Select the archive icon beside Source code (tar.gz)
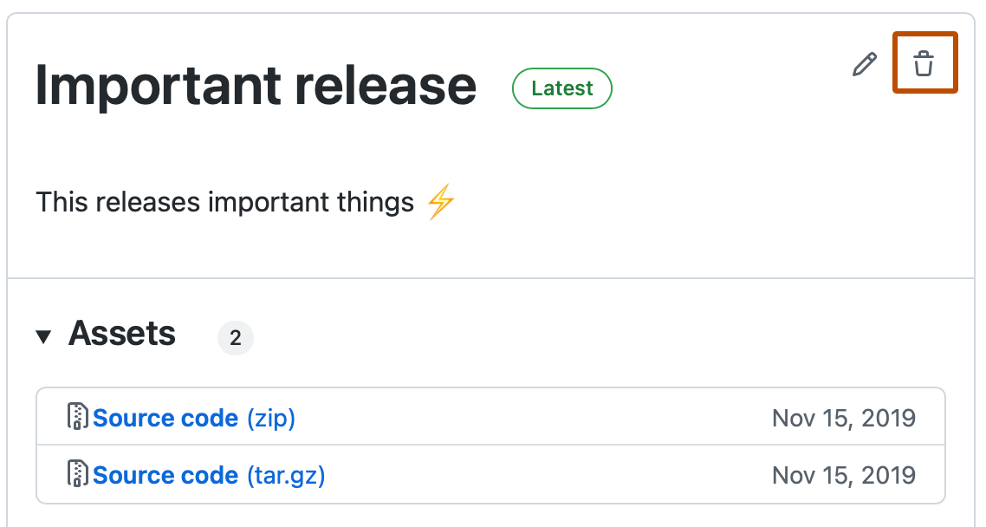This screenshot has width=986, height=527. click(77, 475)
